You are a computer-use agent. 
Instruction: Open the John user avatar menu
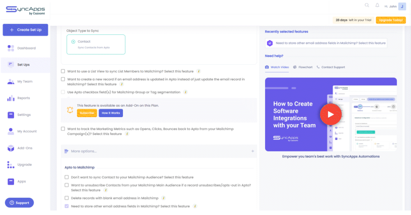402,6
